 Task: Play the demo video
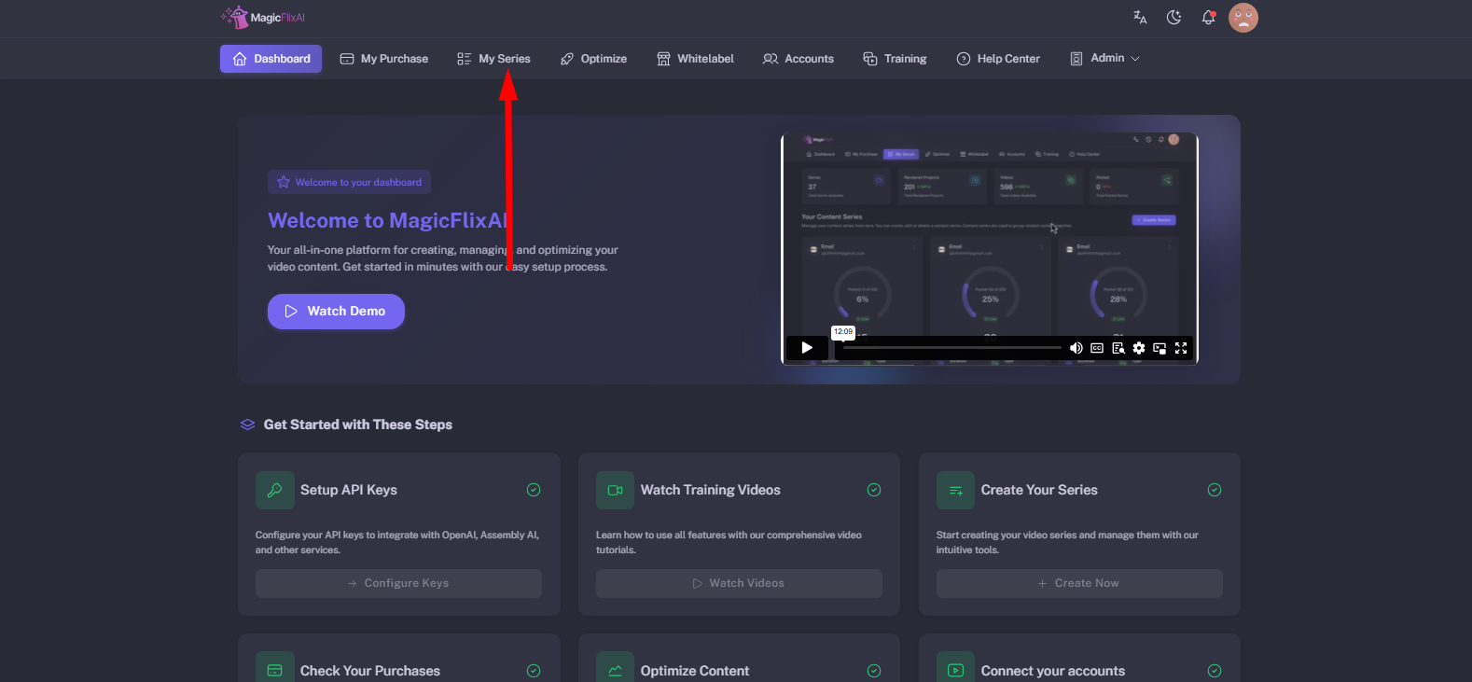807,348
